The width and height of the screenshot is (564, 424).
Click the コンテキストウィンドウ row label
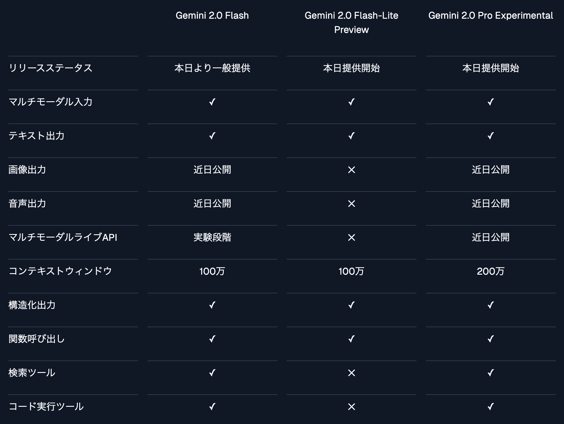60,271
